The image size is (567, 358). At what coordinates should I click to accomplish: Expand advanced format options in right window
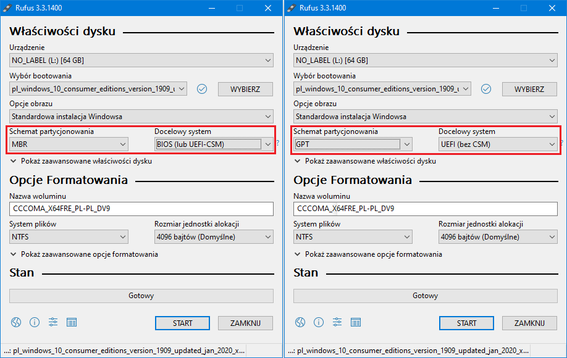coord(369,254)
